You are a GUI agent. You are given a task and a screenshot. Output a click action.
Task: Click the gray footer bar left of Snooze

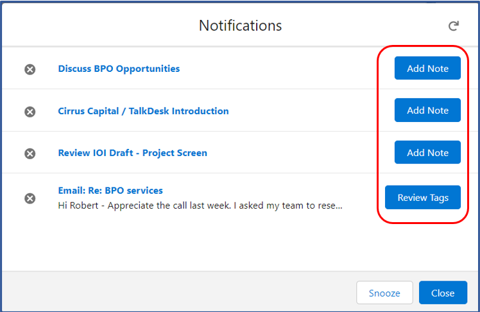[179, 291]
